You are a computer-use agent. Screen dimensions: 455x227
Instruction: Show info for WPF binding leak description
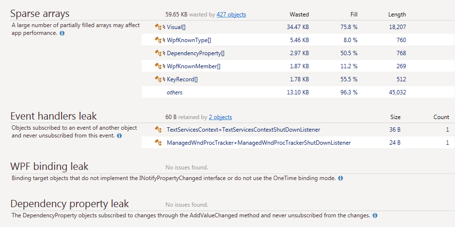pos(340,179)
